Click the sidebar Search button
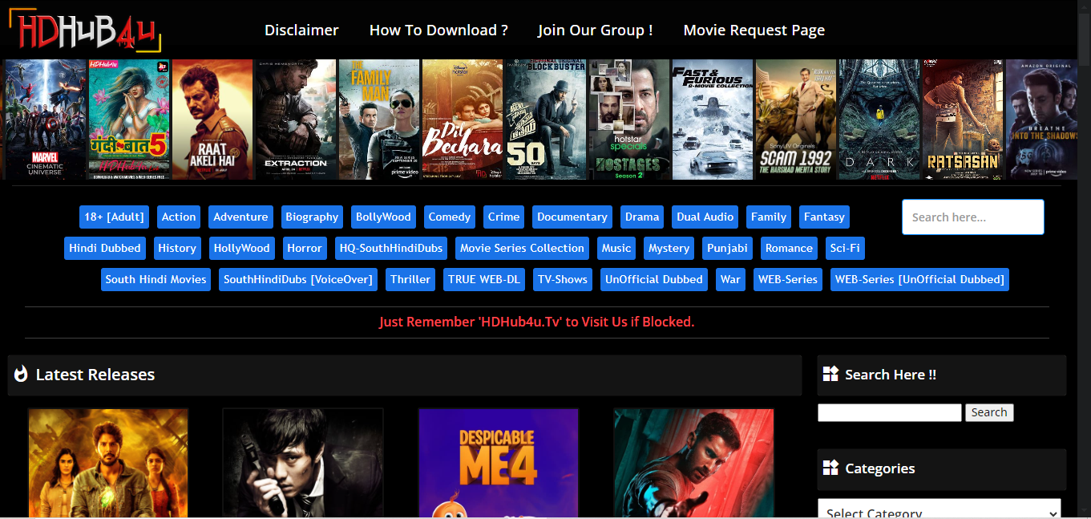The height and width of the screenshot is (519, 1091). tap(989, 412)
